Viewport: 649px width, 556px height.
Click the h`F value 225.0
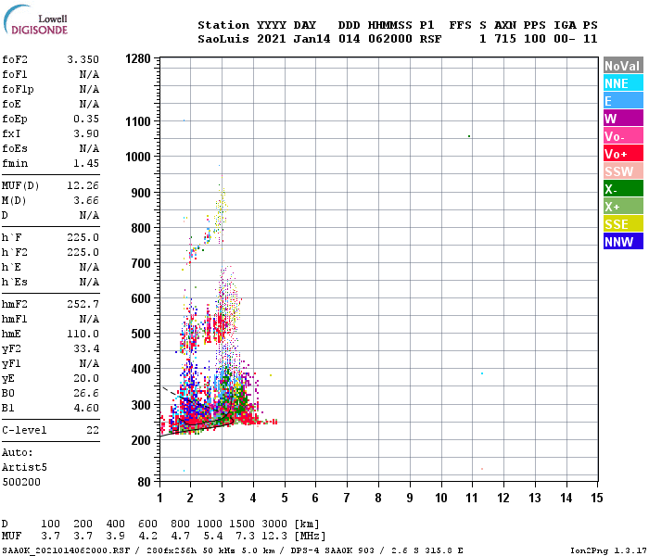coord(83,237)
